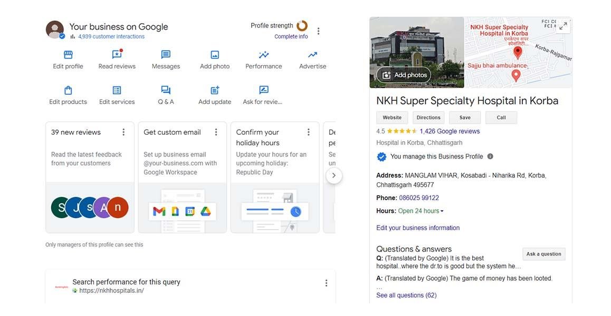Open the Search performance card options menu
Image resolution: width=611 pixels, height=316 pixels.
click(326, 283)
